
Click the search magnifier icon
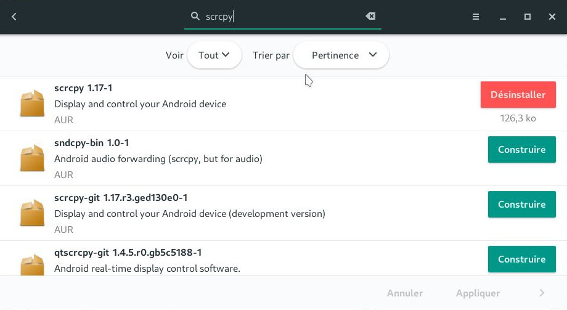[x=195, y=16]
